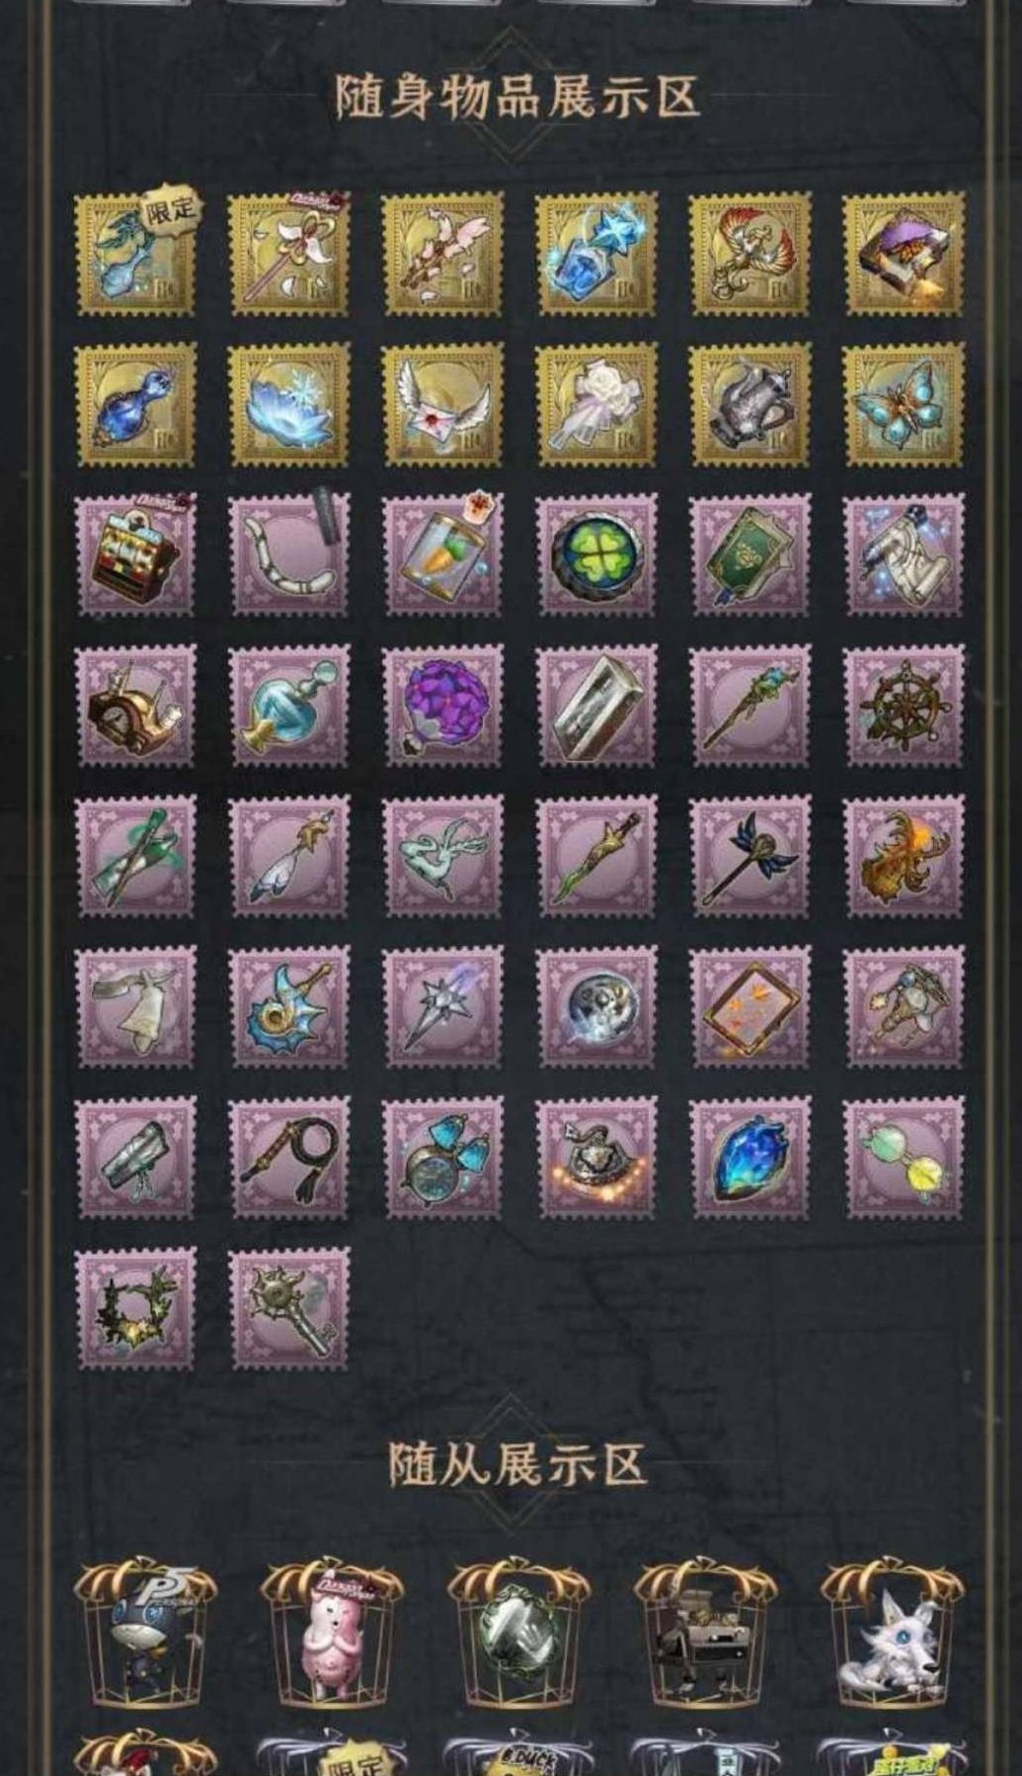This screenshot has height=1776, width=1022.
Task: Click the slot machine accessory stamp
Action: tap(136, 555)
